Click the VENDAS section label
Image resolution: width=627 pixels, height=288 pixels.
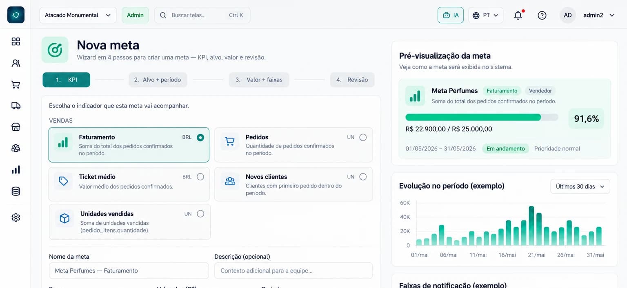tap(61, 121)
